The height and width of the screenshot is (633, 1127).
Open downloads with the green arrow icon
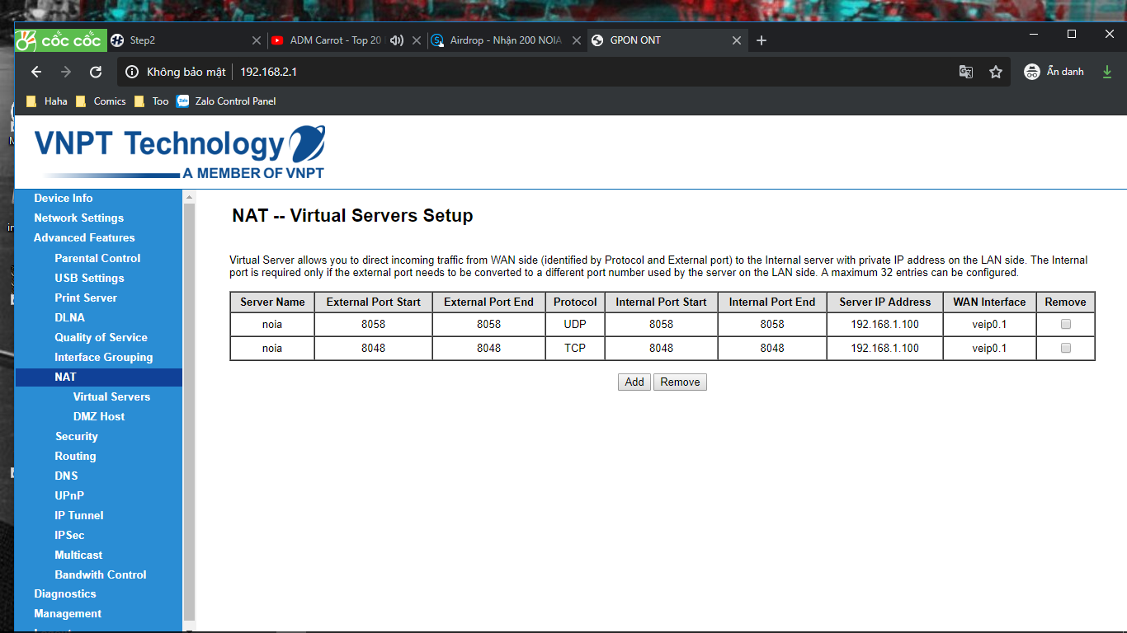1107,72
